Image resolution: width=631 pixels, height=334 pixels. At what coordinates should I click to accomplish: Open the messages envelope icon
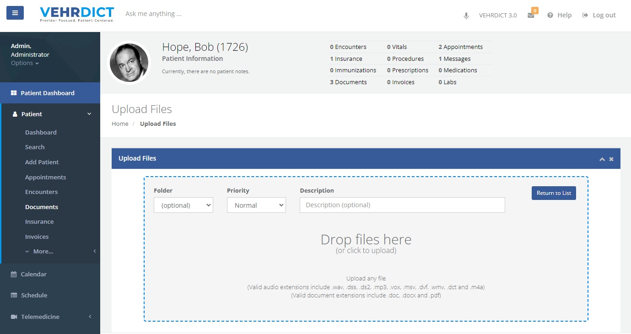tap(531, 15)
